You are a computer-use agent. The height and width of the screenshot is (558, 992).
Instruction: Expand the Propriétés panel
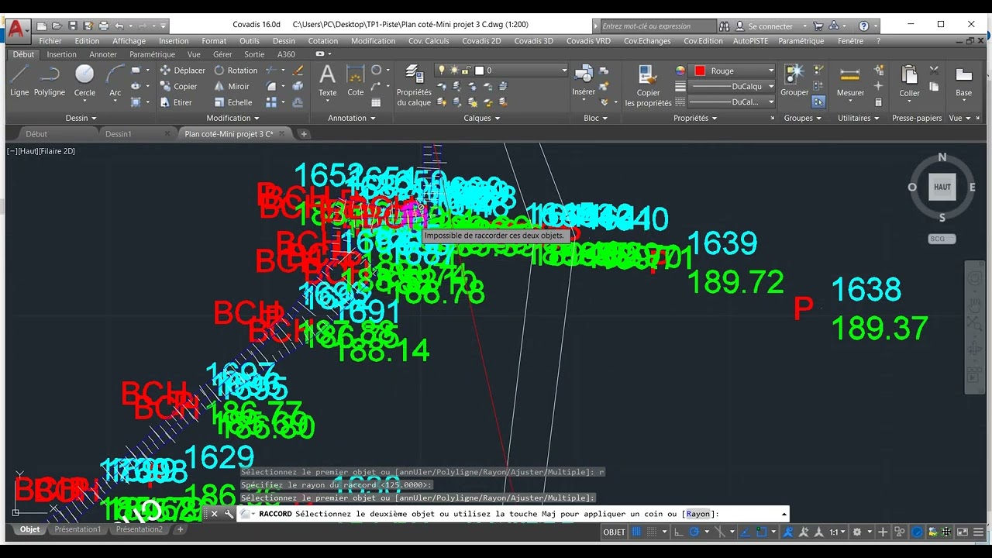695,118
